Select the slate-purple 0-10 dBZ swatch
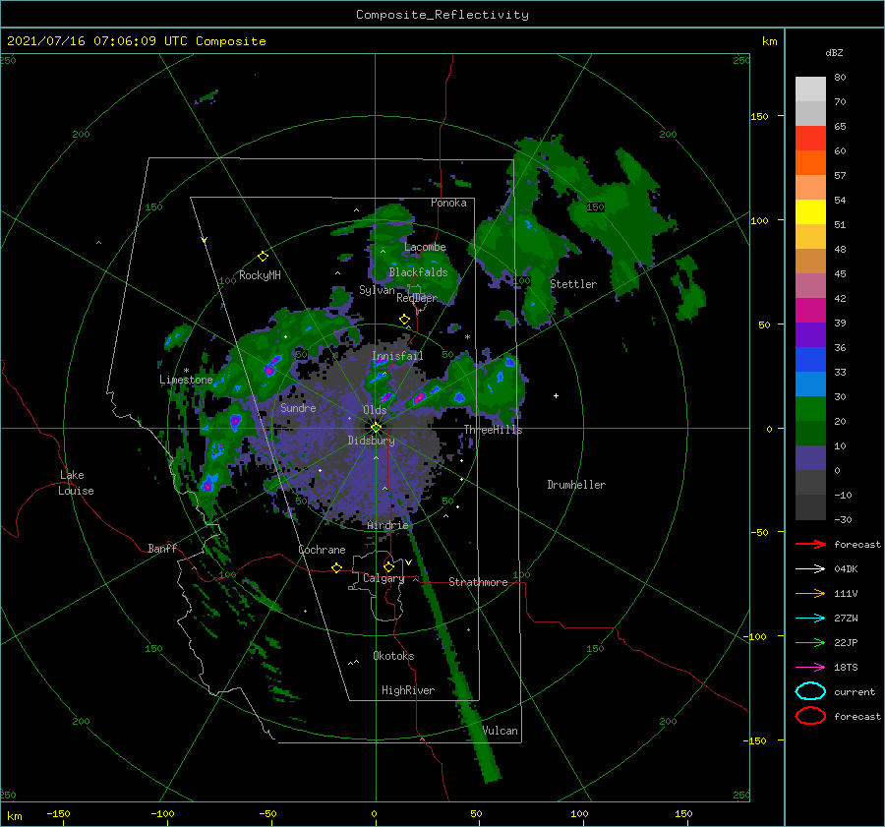Viewport: 885px width, 827px height. [810, 458]
